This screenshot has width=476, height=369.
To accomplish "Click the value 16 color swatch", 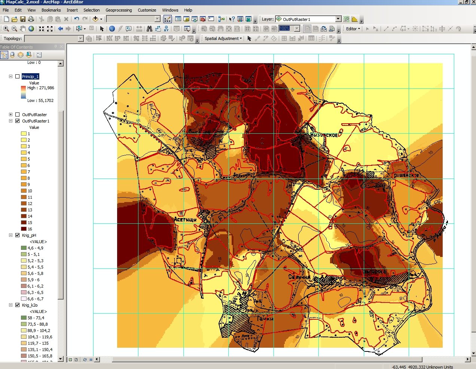I will [x=24, y=229].
